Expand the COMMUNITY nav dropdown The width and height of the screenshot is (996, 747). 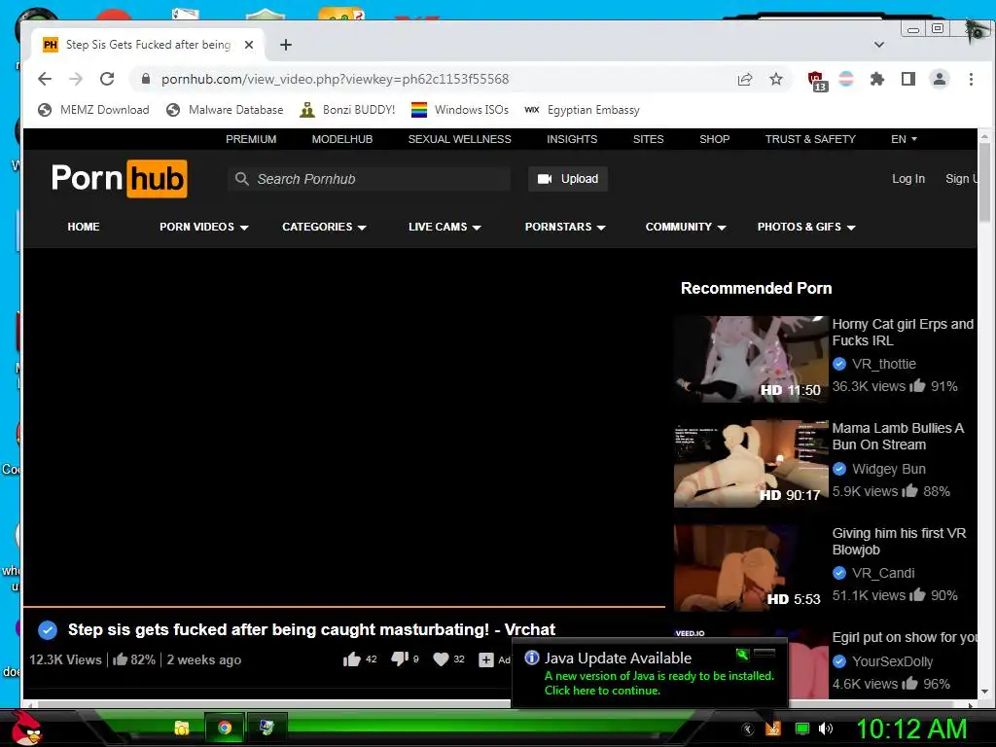[686, 227]
